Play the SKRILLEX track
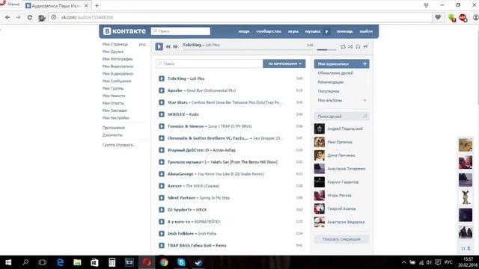 tap(162, 114)
